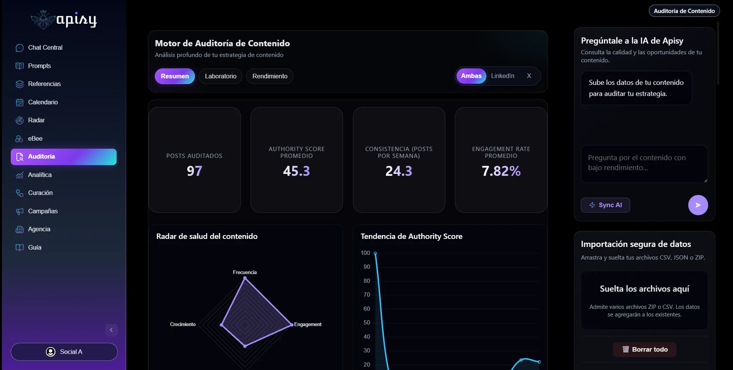Switch to the Resumen tab
Screen dimensions: 733x370
pyautogui.click(x=175, y=76)
